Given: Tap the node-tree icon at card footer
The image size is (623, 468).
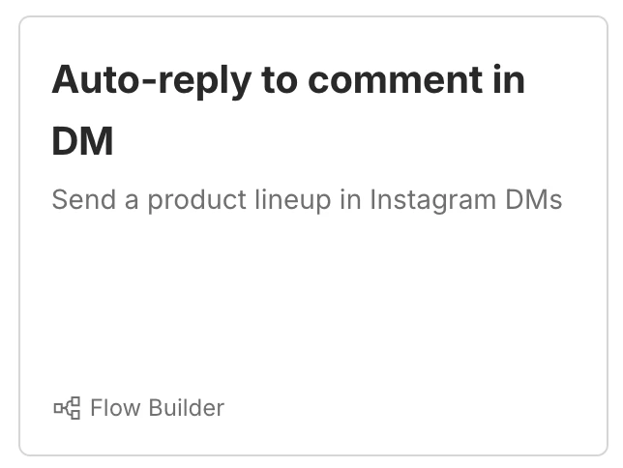Looking at the screenshot, I should [x=67, y=408].
